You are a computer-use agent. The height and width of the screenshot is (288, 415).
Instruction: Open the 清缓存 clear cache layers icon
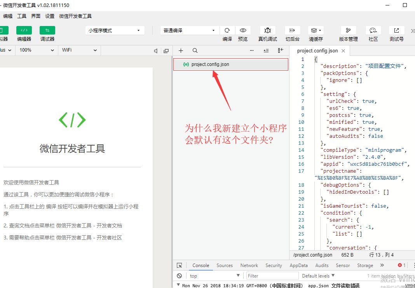[x=316, y=30]
